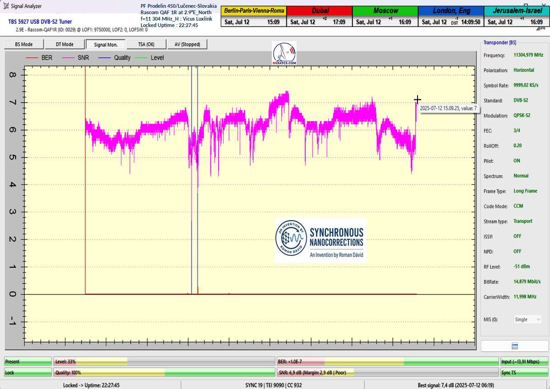Open the TSA (OK) tab
Screen dimensions: 550x389
click(x=146, y=44)
